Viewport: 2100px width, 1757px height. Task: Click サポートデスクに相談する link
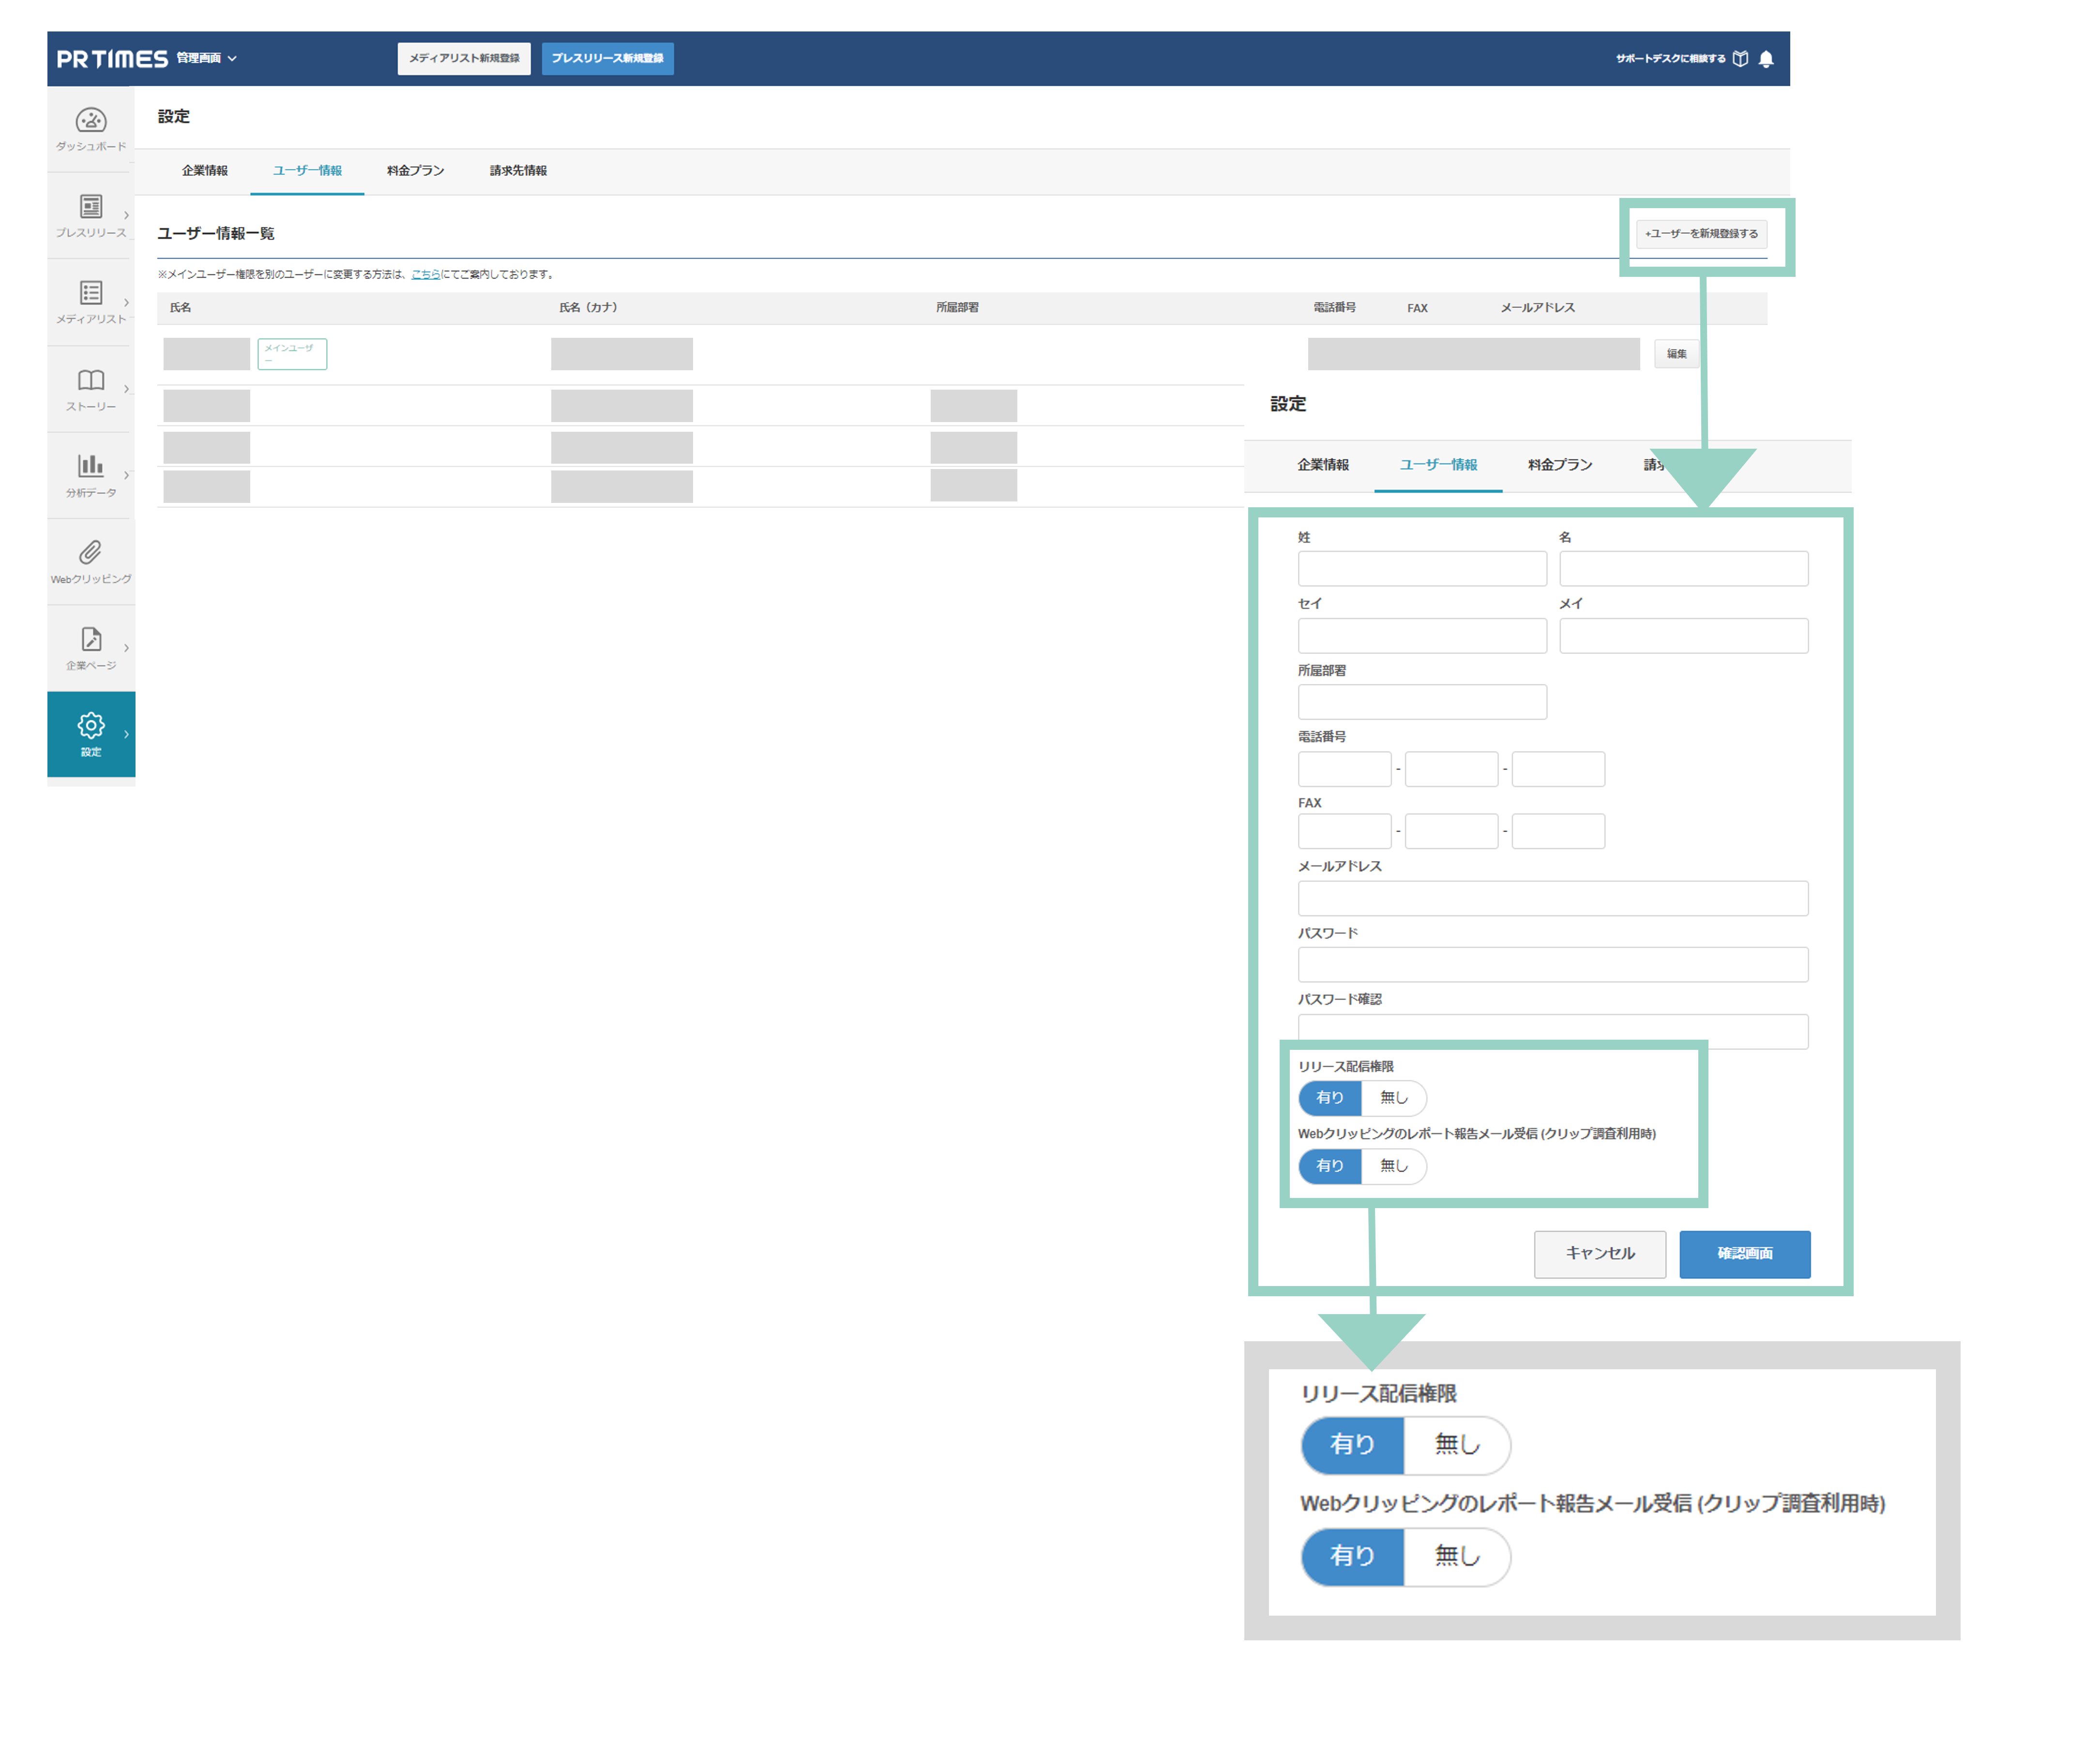[1671, 59]
